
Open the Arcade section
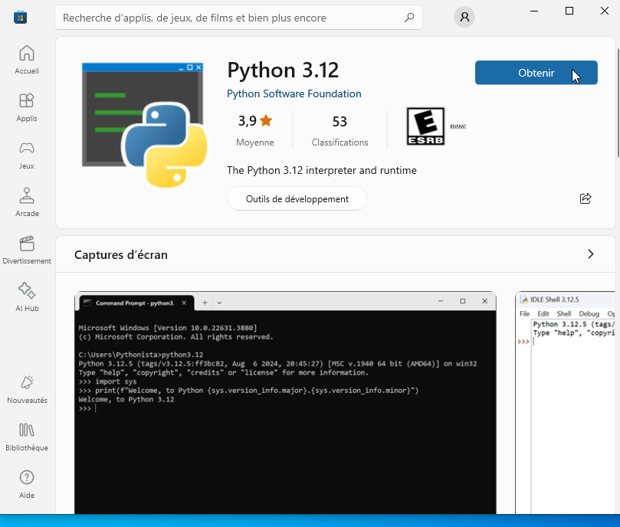point(27,202)
